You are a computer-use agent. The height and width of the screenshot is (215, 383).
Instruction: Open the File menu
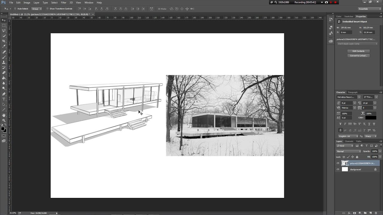[11, 2]
